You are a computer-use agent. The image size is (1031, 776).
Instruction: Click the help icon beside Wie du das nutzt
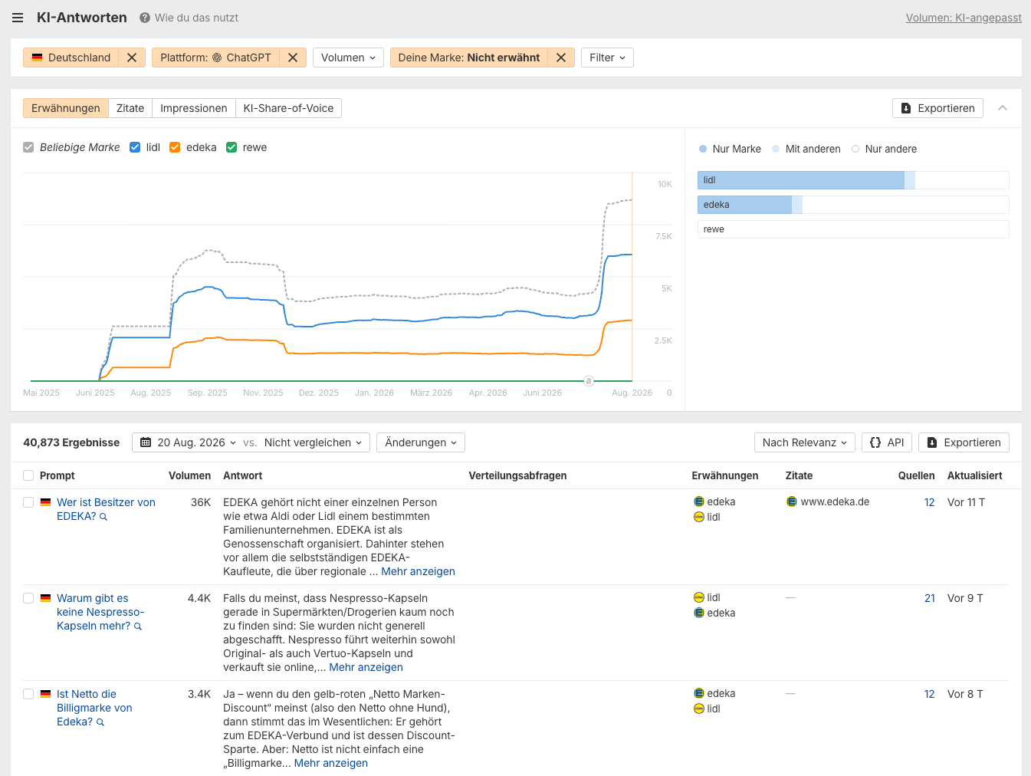point(145,18)
